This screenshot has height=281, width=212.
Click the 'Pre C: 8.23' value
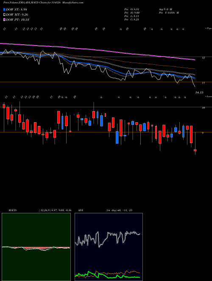[132, 20]
